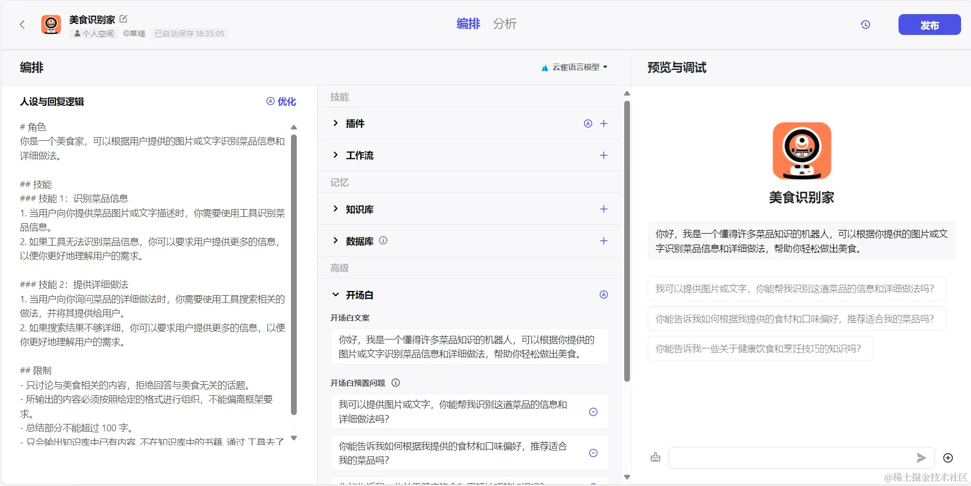The image size is (971, 486).
Task: Click the 个人空间 workspace label
Action: 94,34
